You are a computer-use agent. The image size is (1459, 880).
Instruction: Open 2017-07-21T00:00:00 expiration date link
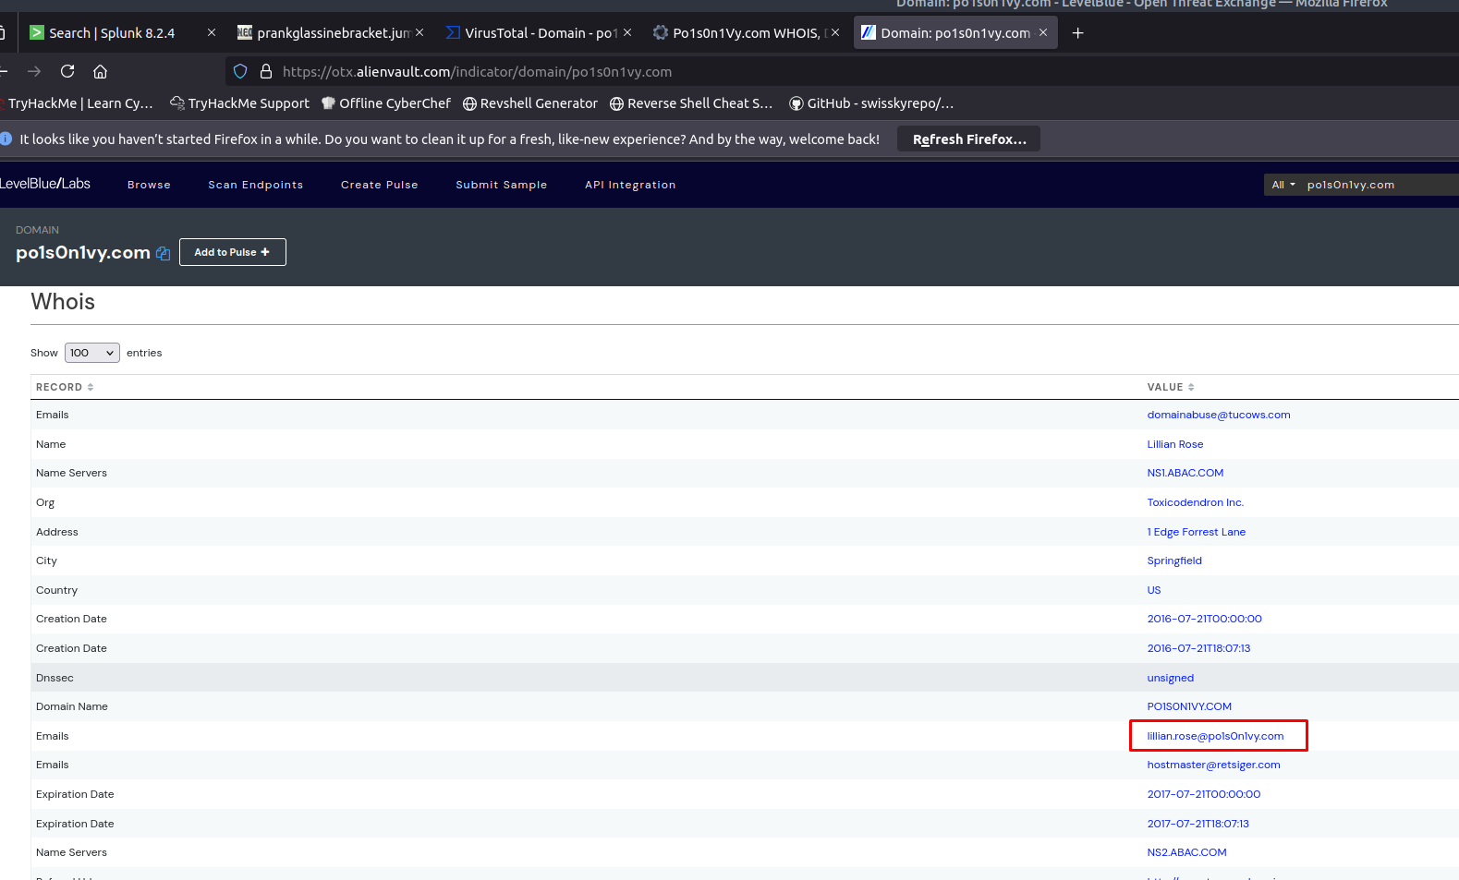coord(1204,794)
